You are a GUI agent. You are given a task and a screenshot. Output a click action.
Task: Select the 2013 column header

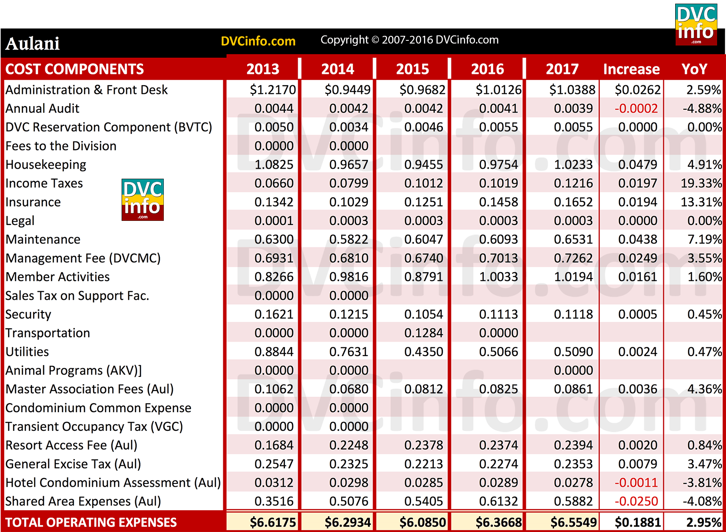click(x=263, y=69)
